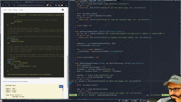Click the 0.2MB network indicator

(x=135, y=101)
